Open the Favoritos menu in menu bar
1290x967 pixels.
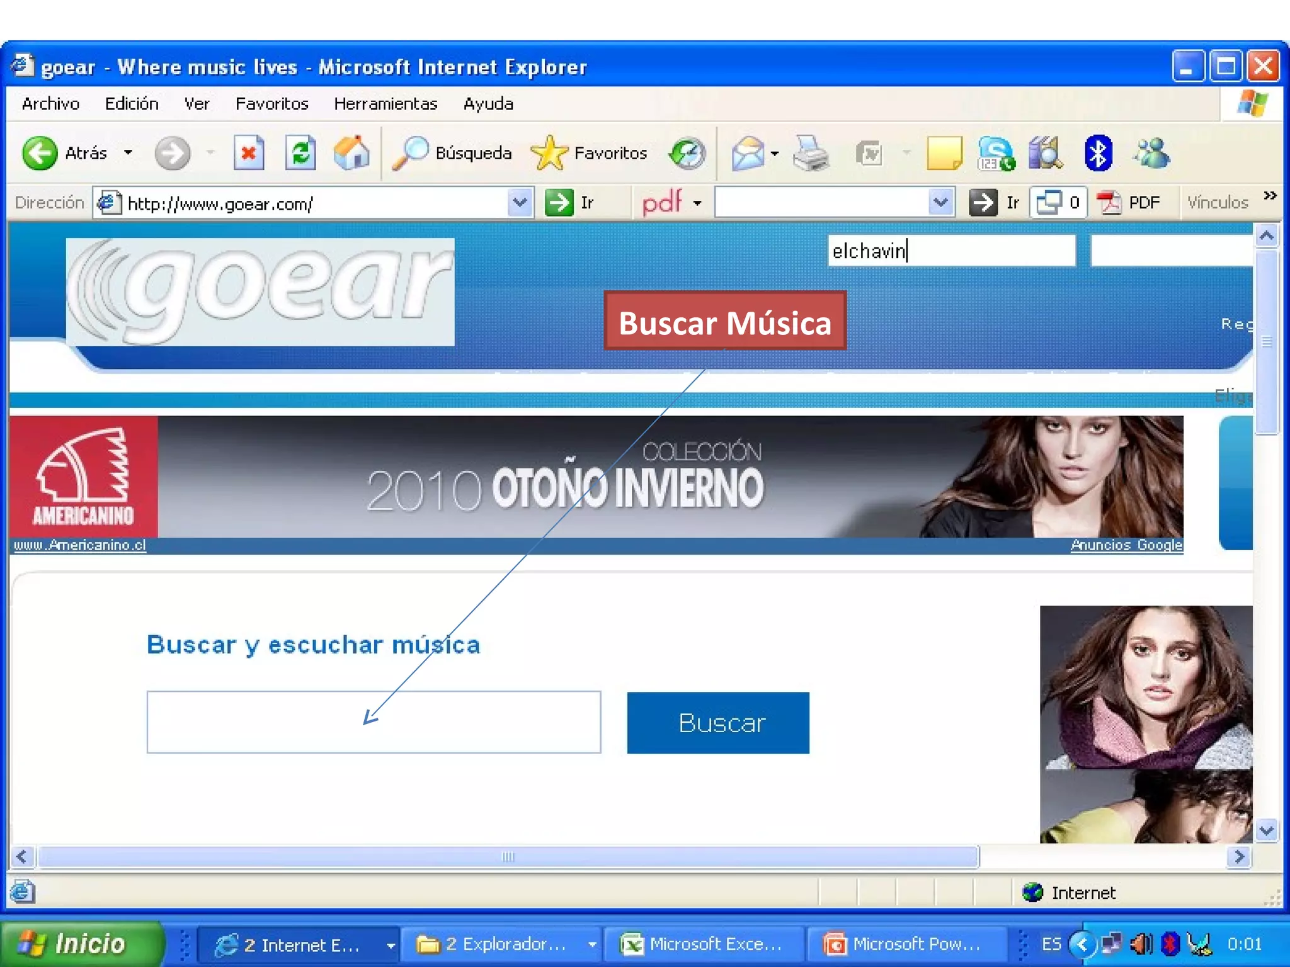272,104
